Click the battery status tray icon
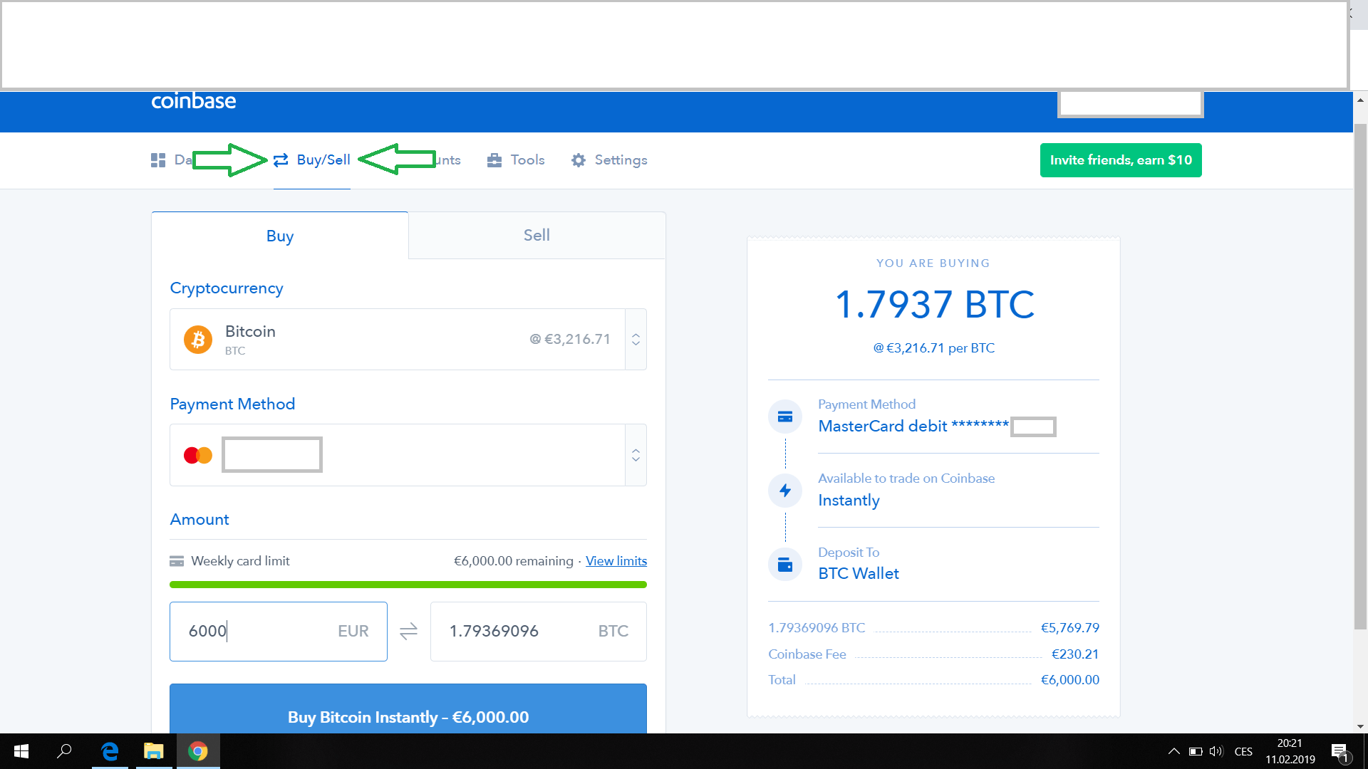Viewport: 1368px width, 769px height. (x=1196, y=751)
